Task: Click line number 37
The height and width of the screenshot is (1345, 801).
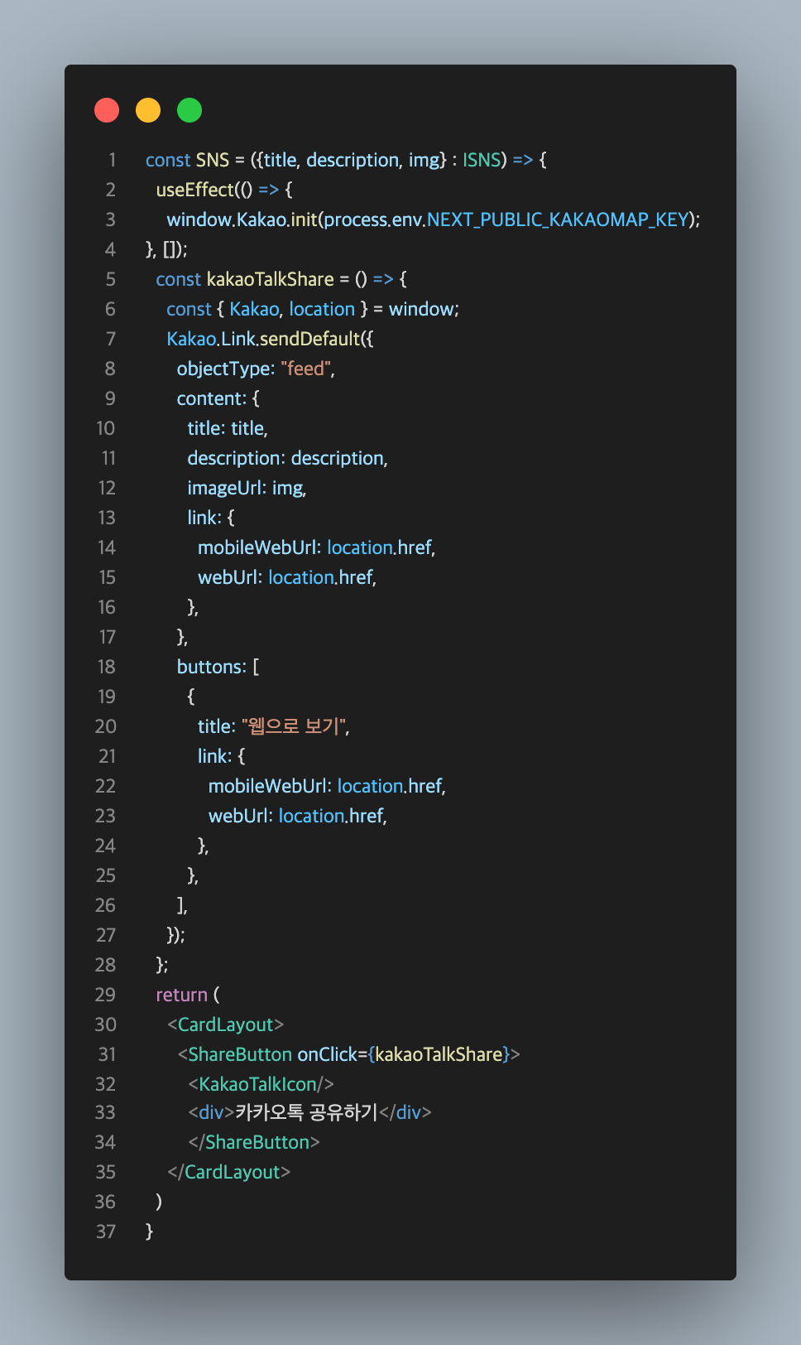Action: [x=106, y=1232]
